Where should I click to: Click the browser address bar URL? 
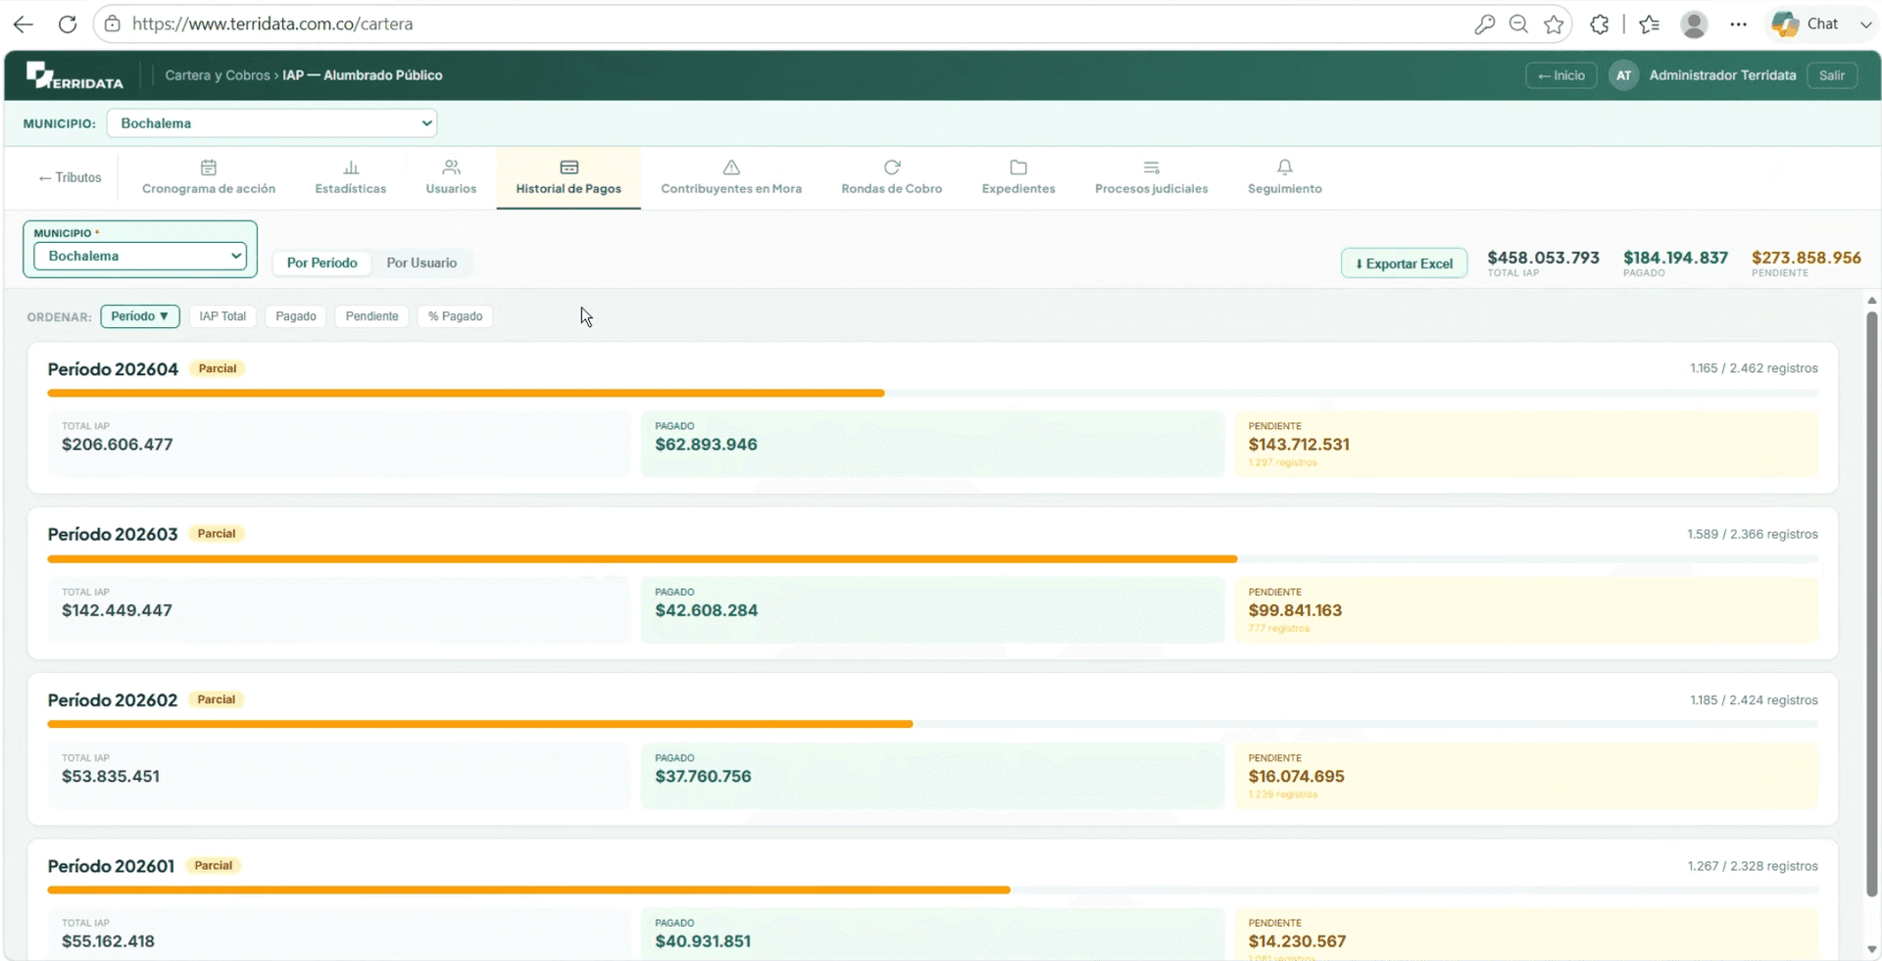coord(272,24)
